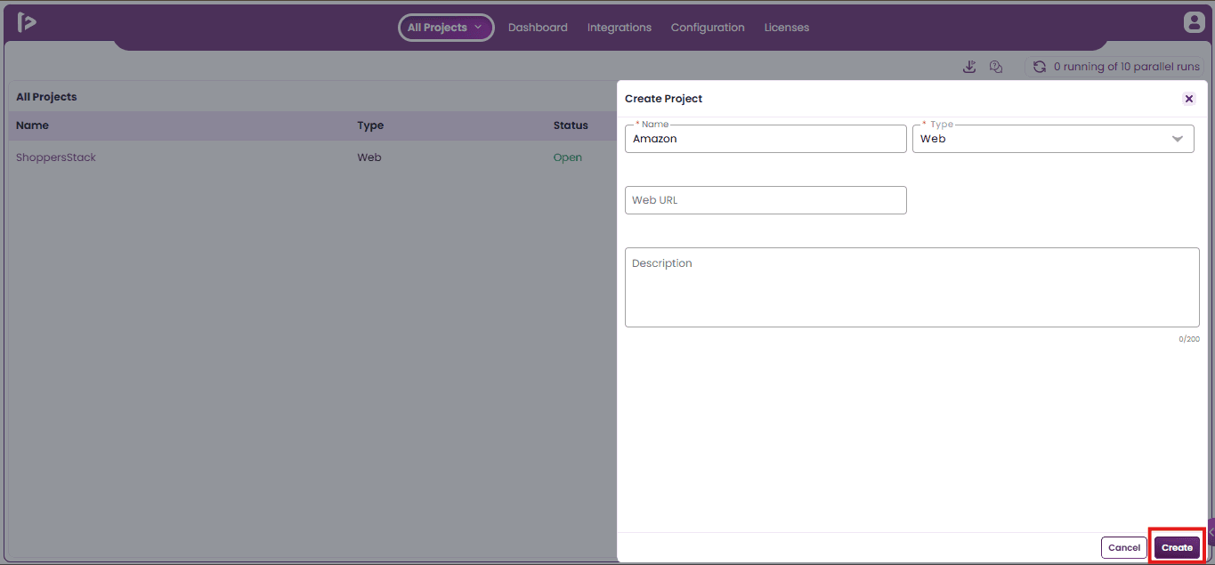
Task: Click the chevron arrow in Type field
Action: click(x=1178, y=139)
